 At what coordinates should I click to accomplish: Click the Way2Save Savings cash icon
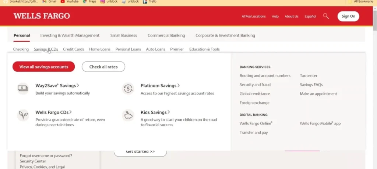click(x=23, y=88)
